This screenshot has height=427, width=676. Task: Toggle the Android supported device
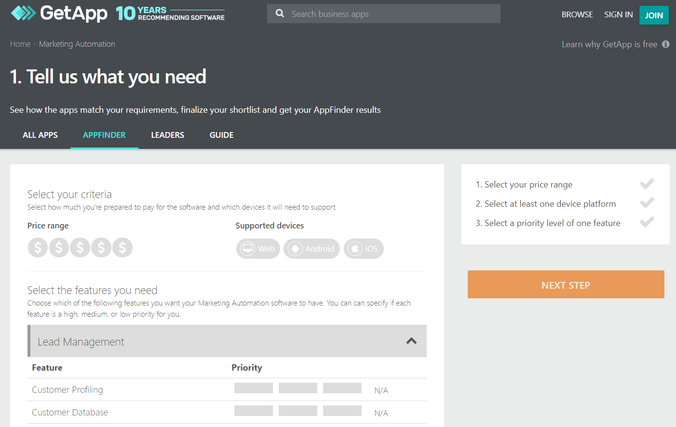(311, 249)
